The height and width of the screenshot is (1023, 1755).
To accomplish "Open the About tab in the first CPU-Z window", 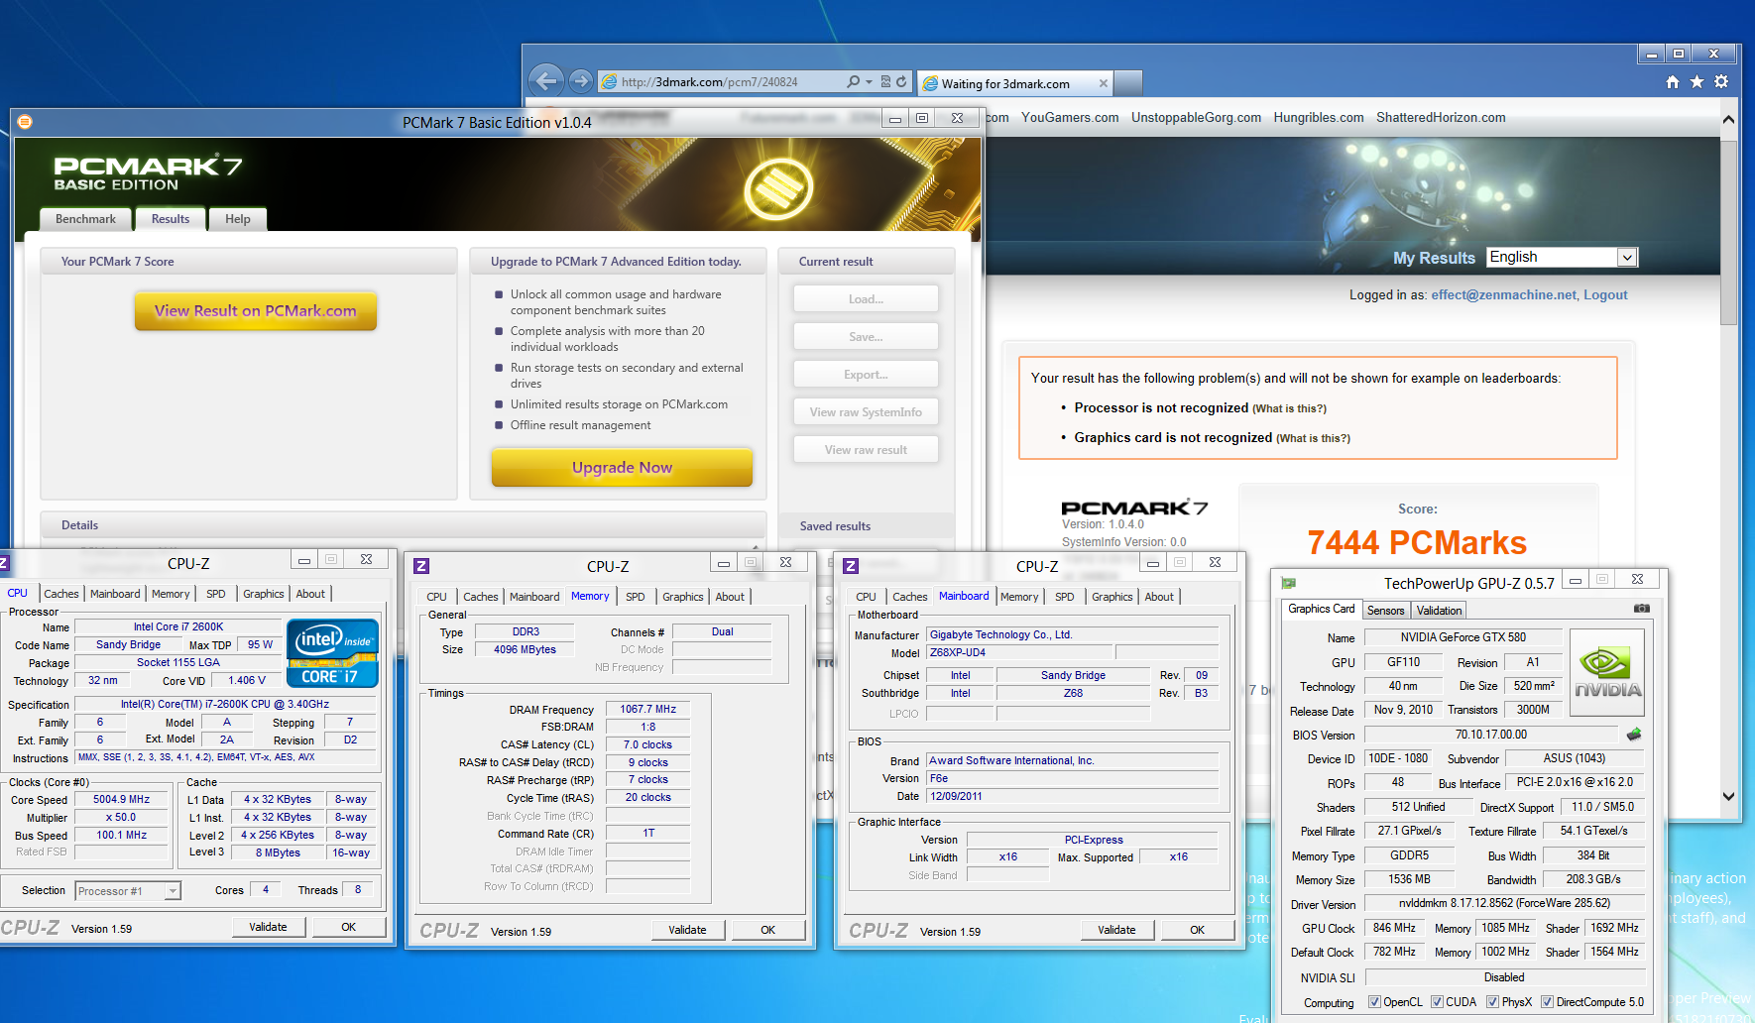I will (310, 594).
